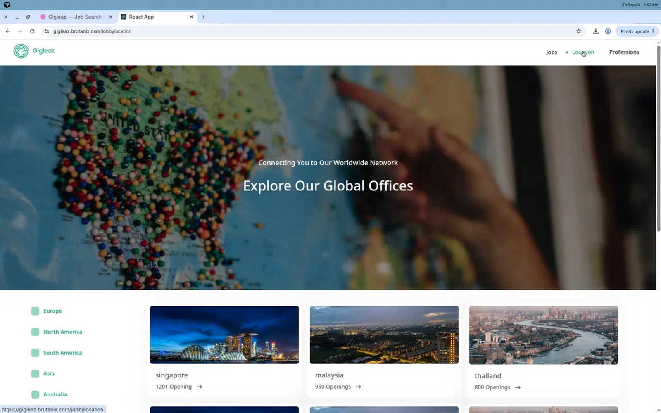Tick the North America checkbox
The width and height of the screenshot is (661, 413).
click(35, 332)
